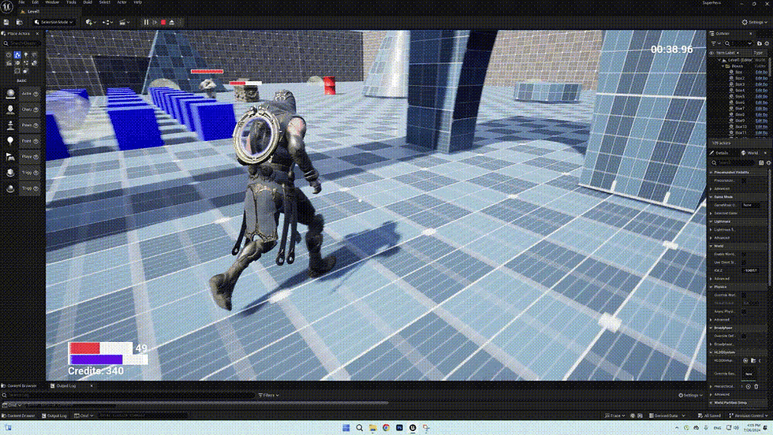This screenshot has height=435, width=773.
Task: Open the GameMode Override dropdown set to None
Action: click(751, 205)
